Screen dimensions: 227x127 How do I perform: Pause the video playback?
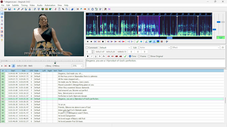click(x=9, y=66)
